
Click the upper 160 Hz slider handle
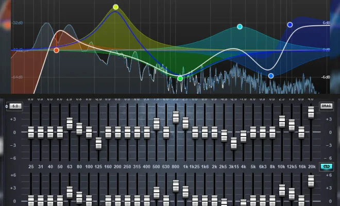(x=108, y=132)
